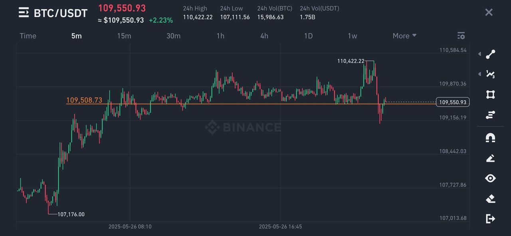The height and width of the screenshot is (236, 511).
Task: Click the 24h High value 110,422.22
Action: coord(198,17)
